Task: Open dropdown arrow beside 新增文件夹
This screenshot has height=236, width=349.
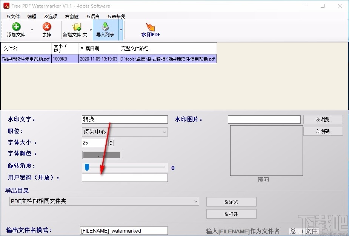Action: pos(91,30)
